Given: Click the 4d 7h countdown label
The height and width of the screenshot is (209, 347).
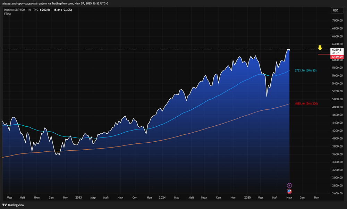Looking at the screenshot, I should [x=336, y=53].
